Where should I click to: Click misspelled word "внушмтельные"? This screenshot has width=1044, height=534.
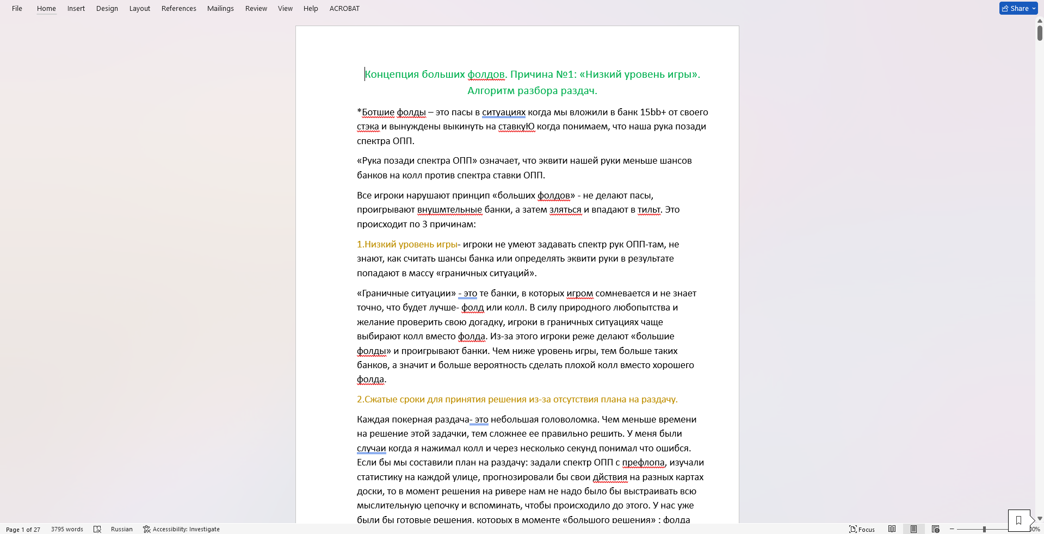(449, 210)
